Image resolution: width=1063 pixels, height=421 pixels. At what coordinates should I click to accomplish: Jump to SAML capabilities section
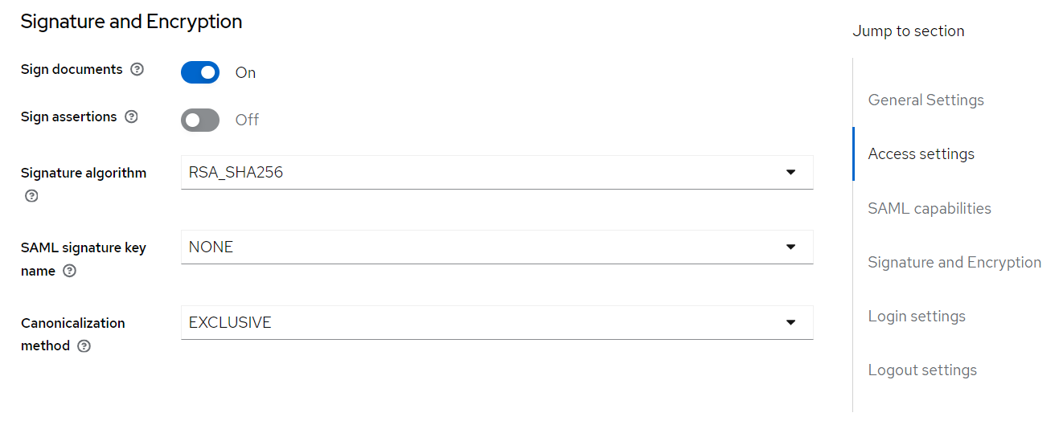coord(930,209)
